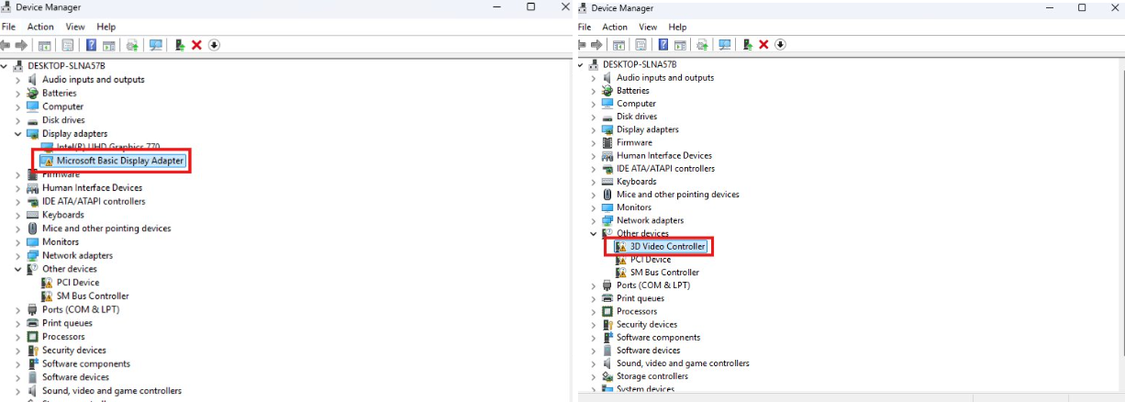Image resolution: width=1125 pixels, height=402 pixels.
Task: Select SM Bus Controller in left window
Action: pos(93,296)
